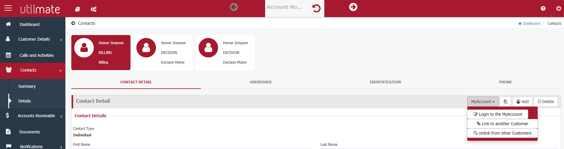Expand Notifications chevron
Viewport: 564px width, 149px height.
pos(61,147)
